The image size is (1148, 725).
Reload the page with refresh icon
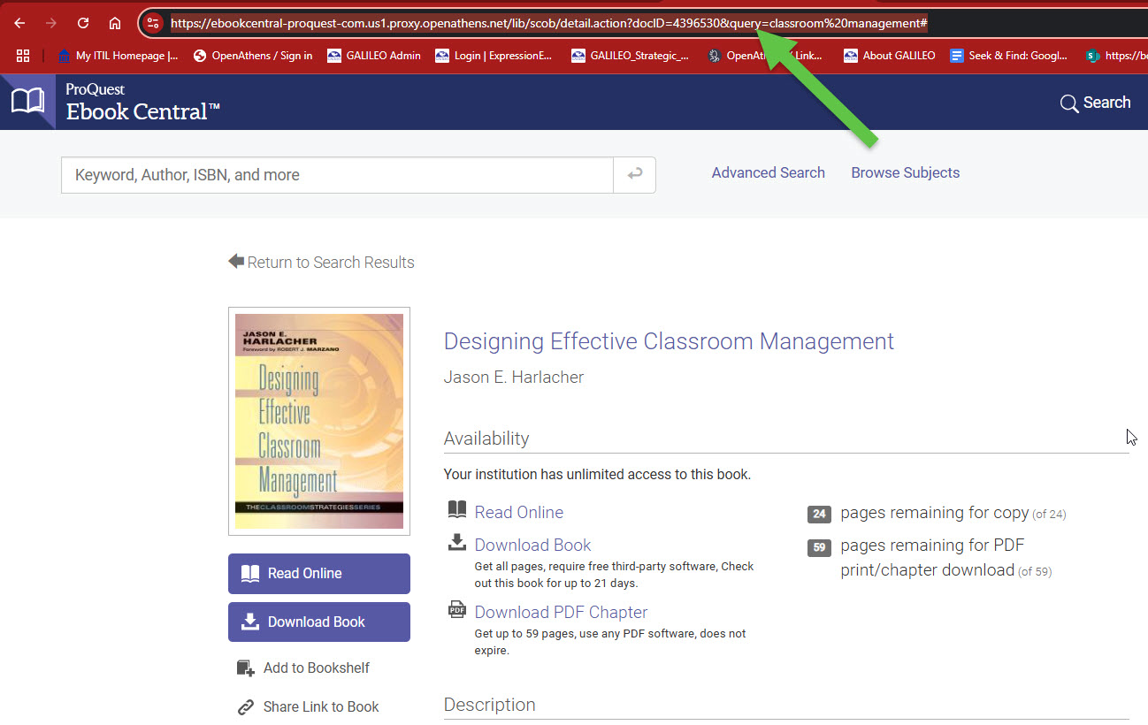click(83, 23)
